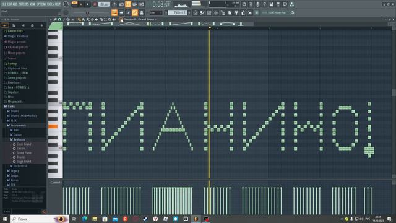Click the record button
The width and height of the screenshot is (396, 223).
point(95,4)
